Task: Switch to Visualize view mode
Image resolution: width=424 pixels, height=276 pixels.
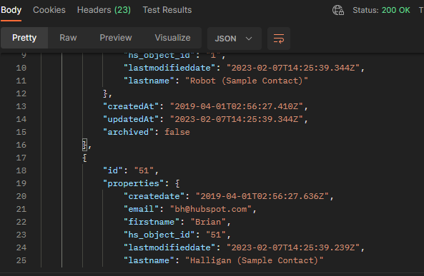Action: (172, 38)
